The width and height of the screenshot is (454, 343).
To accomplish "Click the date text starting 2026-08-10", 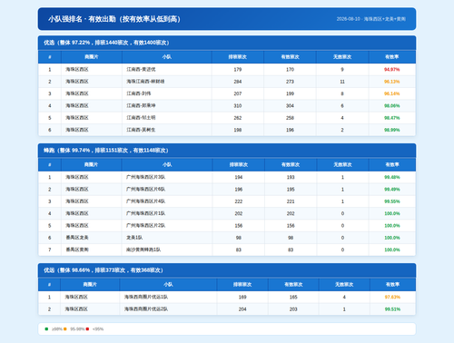I will [371, 19].
